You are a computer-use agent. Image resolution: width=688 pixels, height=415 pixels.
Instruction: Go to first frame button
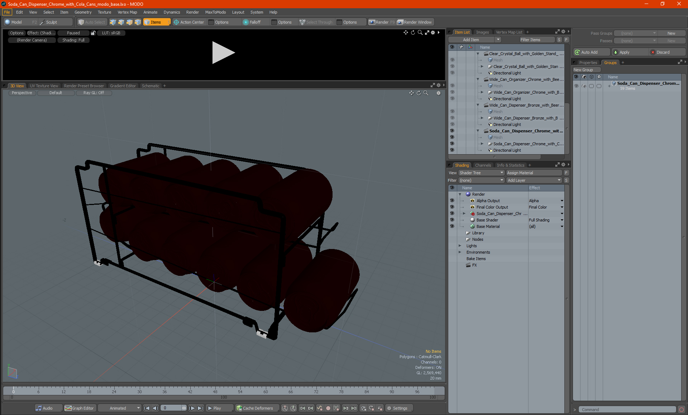pyautogui.click(x=147, y=408)
